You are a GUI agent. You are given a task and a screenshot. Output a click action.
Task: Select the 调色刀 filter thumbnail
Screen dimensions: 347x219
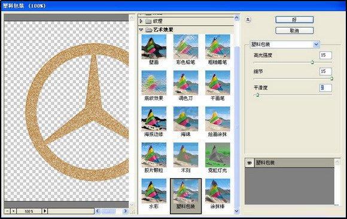pyautogui.click(x=185, y=83)
